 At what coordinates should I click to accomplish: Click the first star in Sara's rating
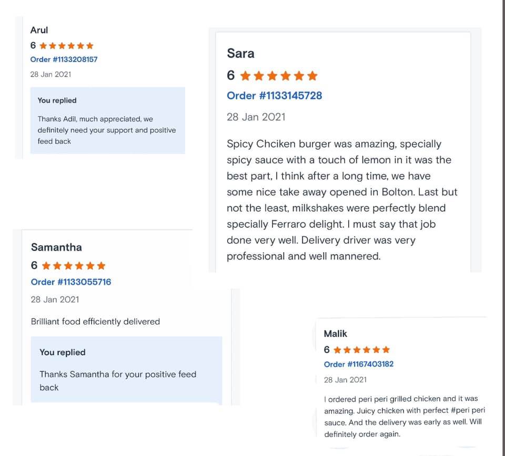click(x=245, y=76)
